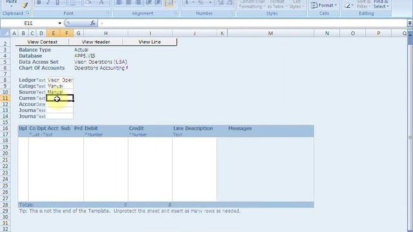Select column H header
The height and width of the screenshot is (232, 413).
[106, 33]
